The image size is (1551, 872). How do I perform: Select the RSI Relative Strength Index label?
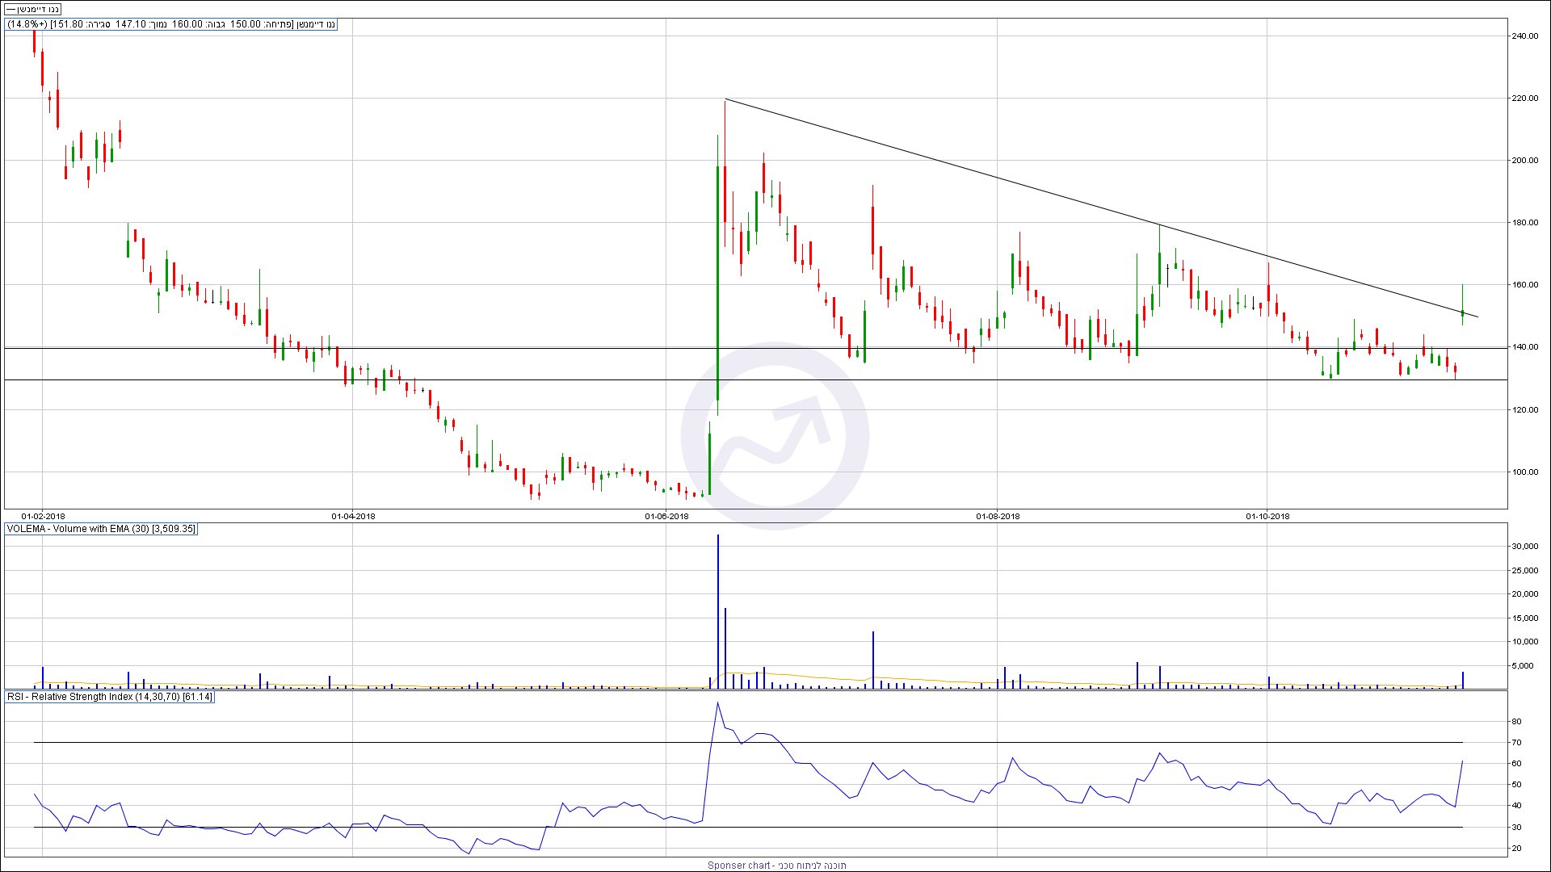tap(110, 696)
